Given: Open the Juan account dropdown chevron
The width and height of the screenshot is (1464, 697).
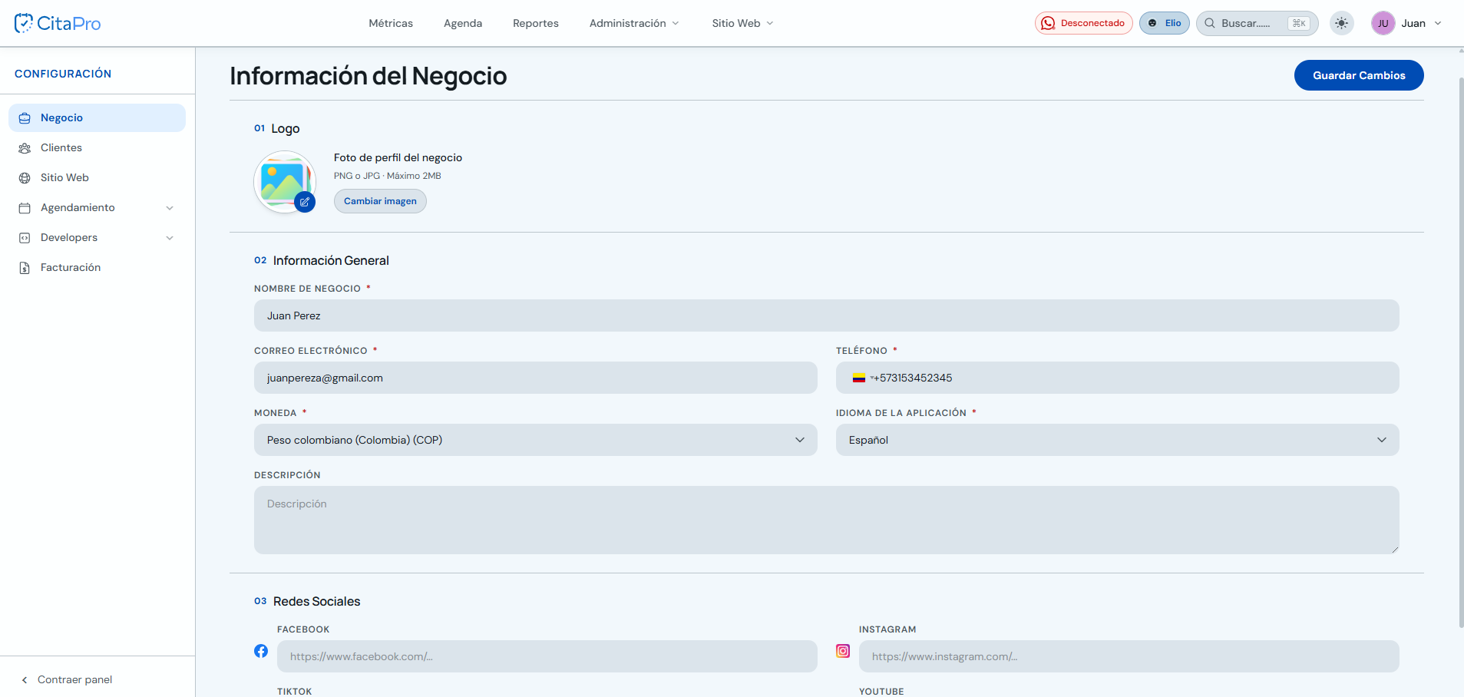Looking at the screenshot, I should tap(1438, 23).
